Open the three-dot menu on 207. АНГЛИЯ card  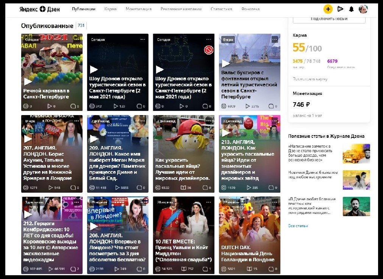coord(77,121)
